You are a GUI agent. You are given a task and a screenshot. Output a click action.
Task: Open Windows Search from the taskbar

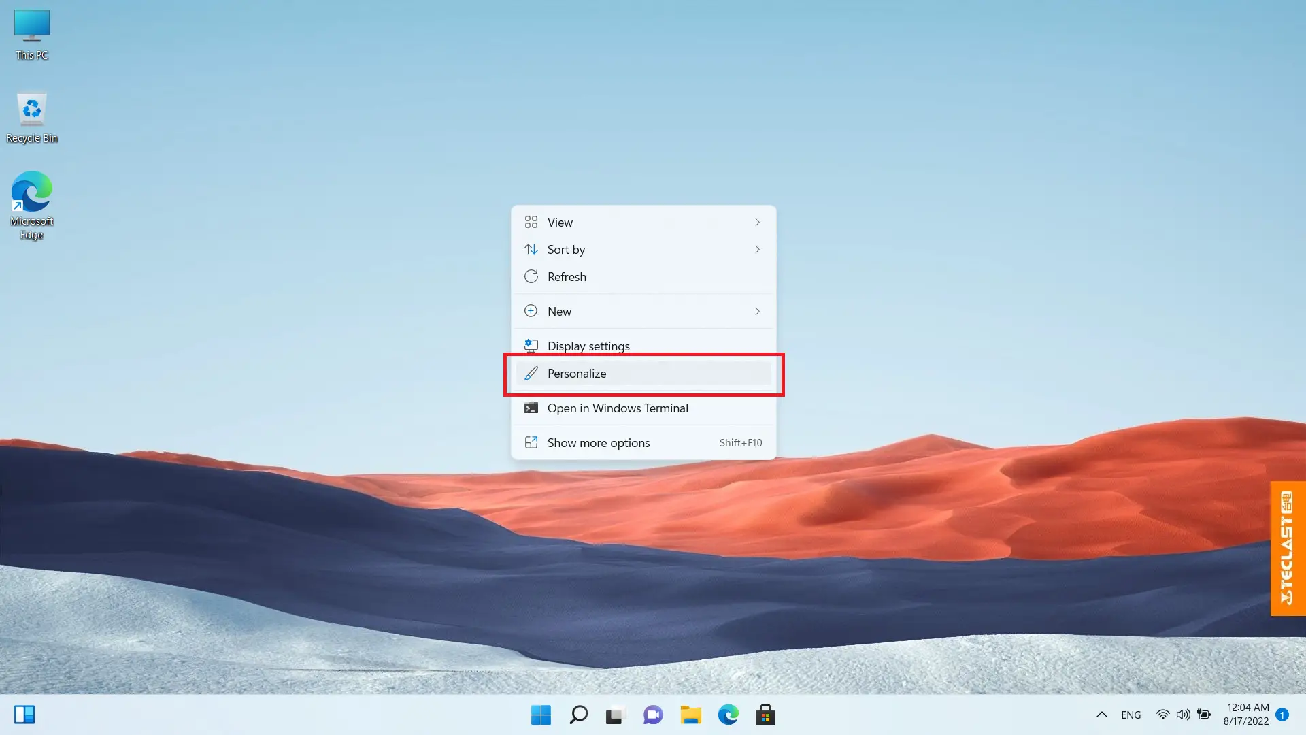[579, 715]
